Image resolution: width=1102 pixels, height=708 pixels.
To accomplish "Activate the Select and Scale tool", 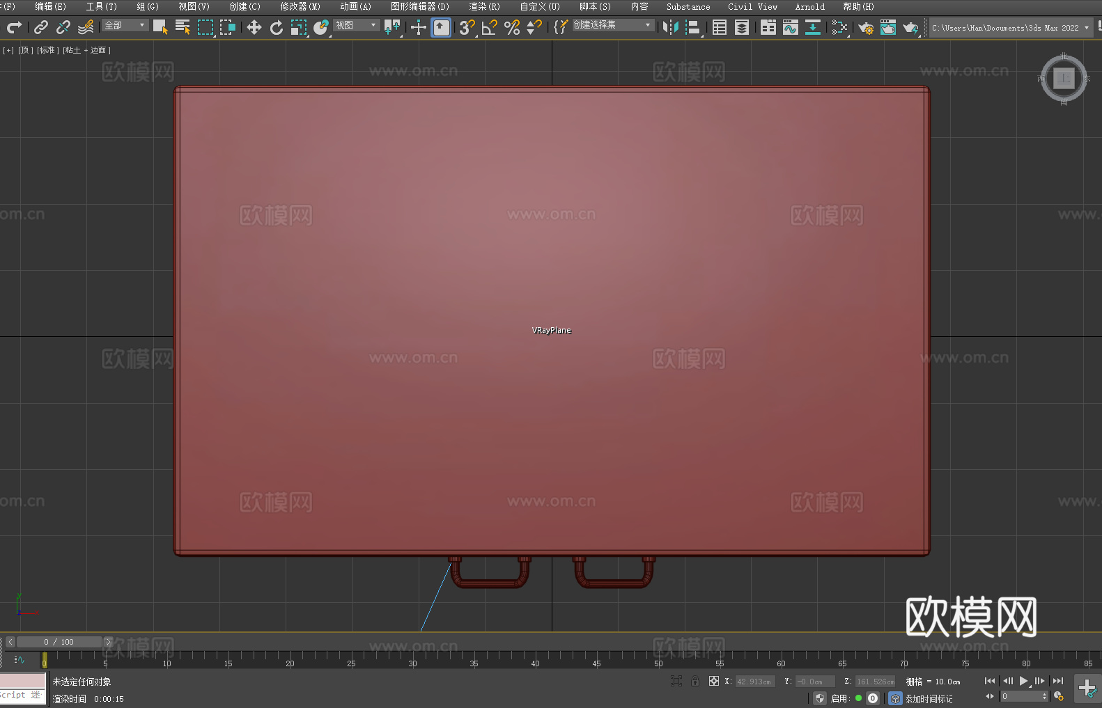I will [x=299, y=27].
